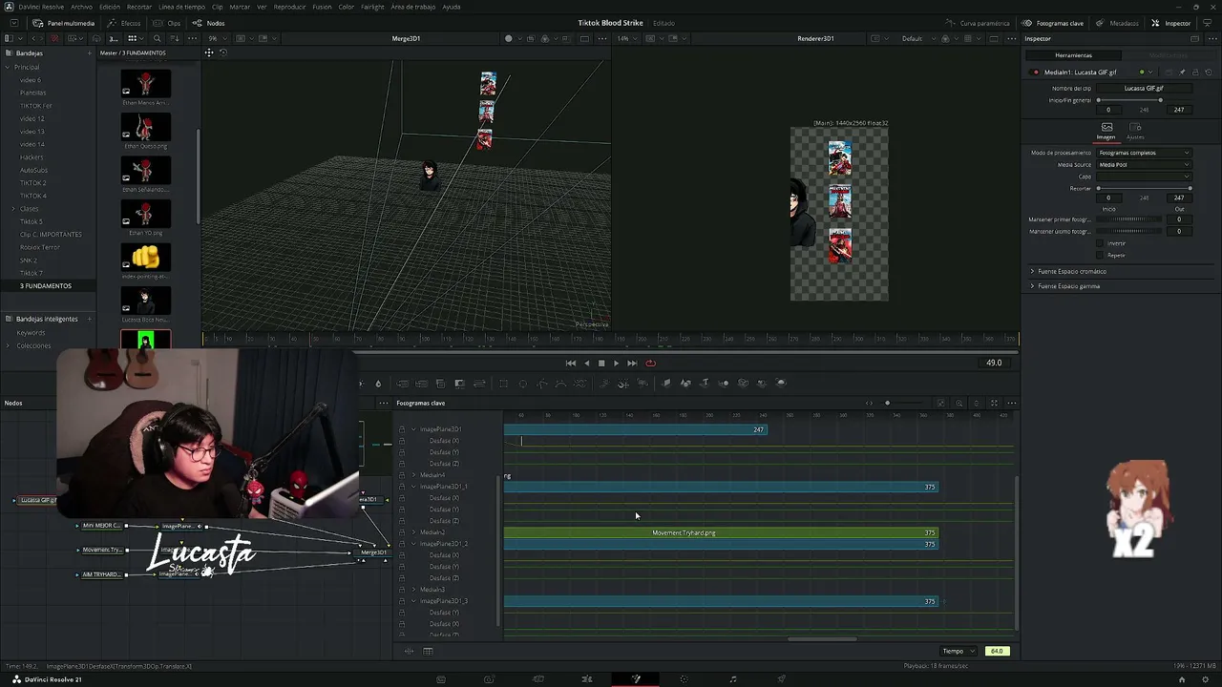The width and height of the screenshot is (1222, 687).
Task: Select the Herramientas tab in Inspector
Action: click(x=1074, y=55)
